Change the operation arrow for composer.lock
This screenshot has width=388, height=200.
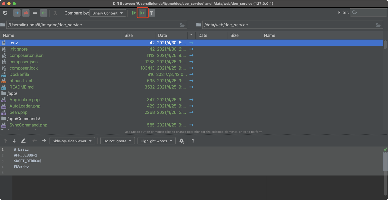coord(191,68)
